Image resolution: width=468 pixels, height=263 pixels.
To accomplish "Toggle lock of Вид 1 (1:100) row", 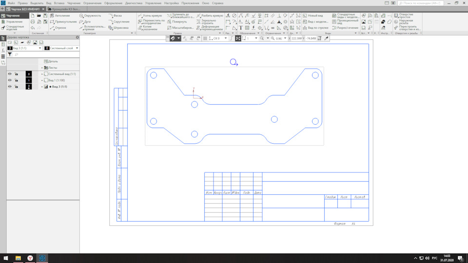I will coord(16,80).
